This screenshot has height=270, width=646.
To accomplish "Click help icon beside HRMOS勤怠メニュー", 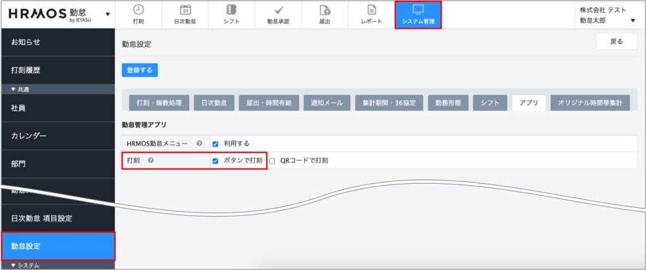I will (x=199, y=143).
